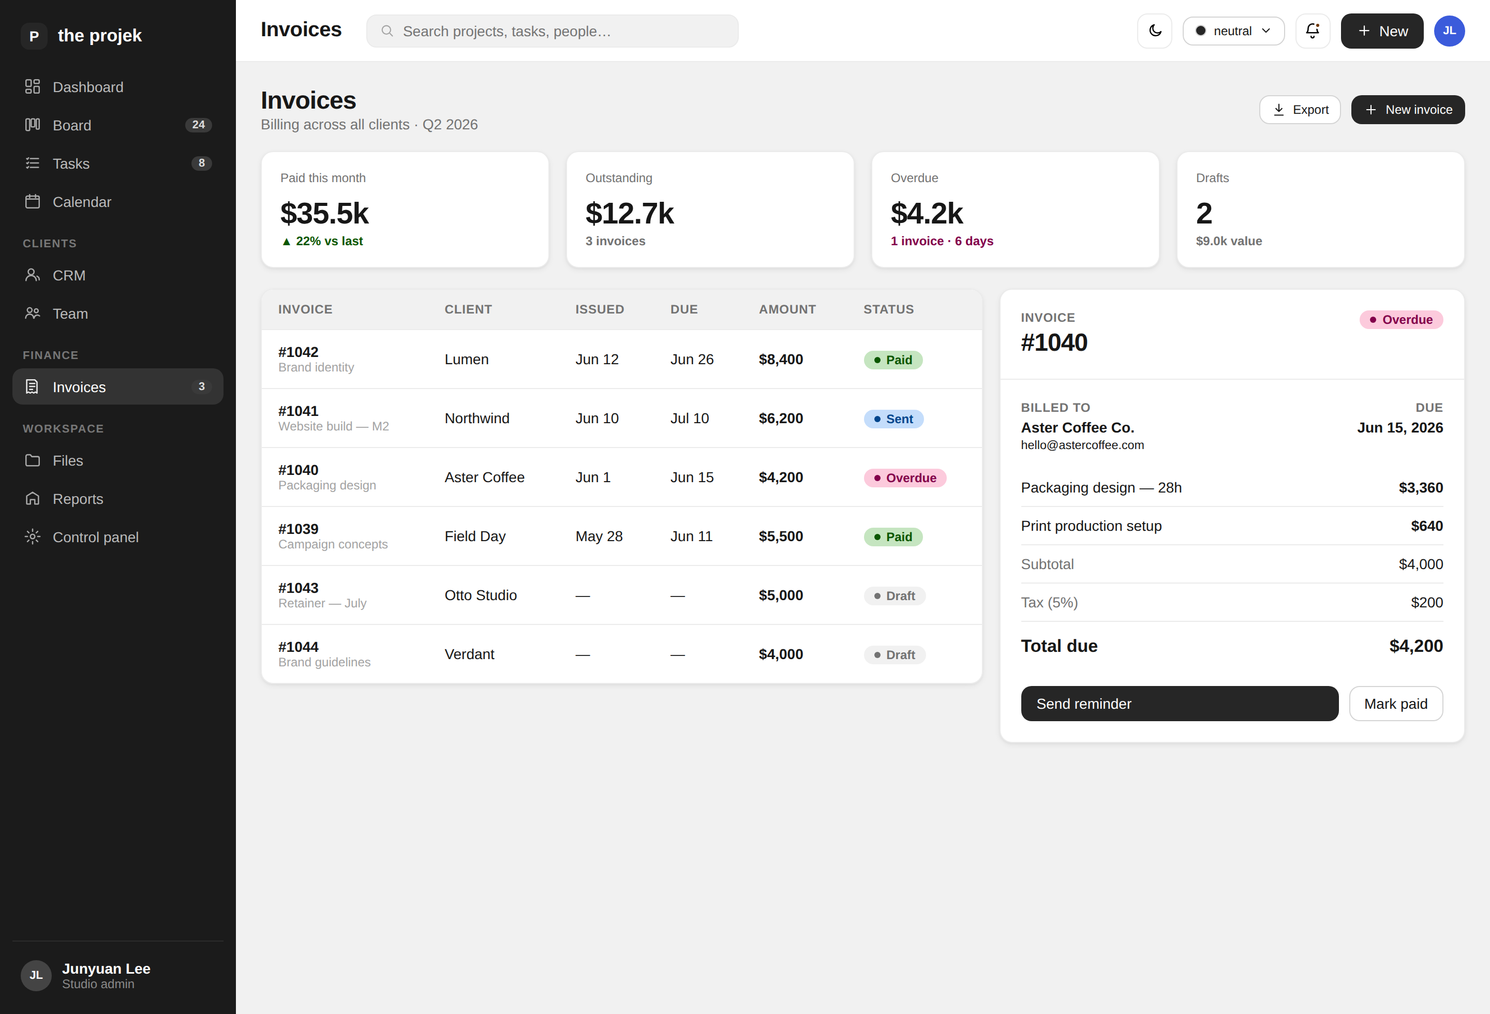Image resolution: width=1490 pixels, height=1014 pixels.
Task: Click the Files folder icon
Action: pos(33,460)
